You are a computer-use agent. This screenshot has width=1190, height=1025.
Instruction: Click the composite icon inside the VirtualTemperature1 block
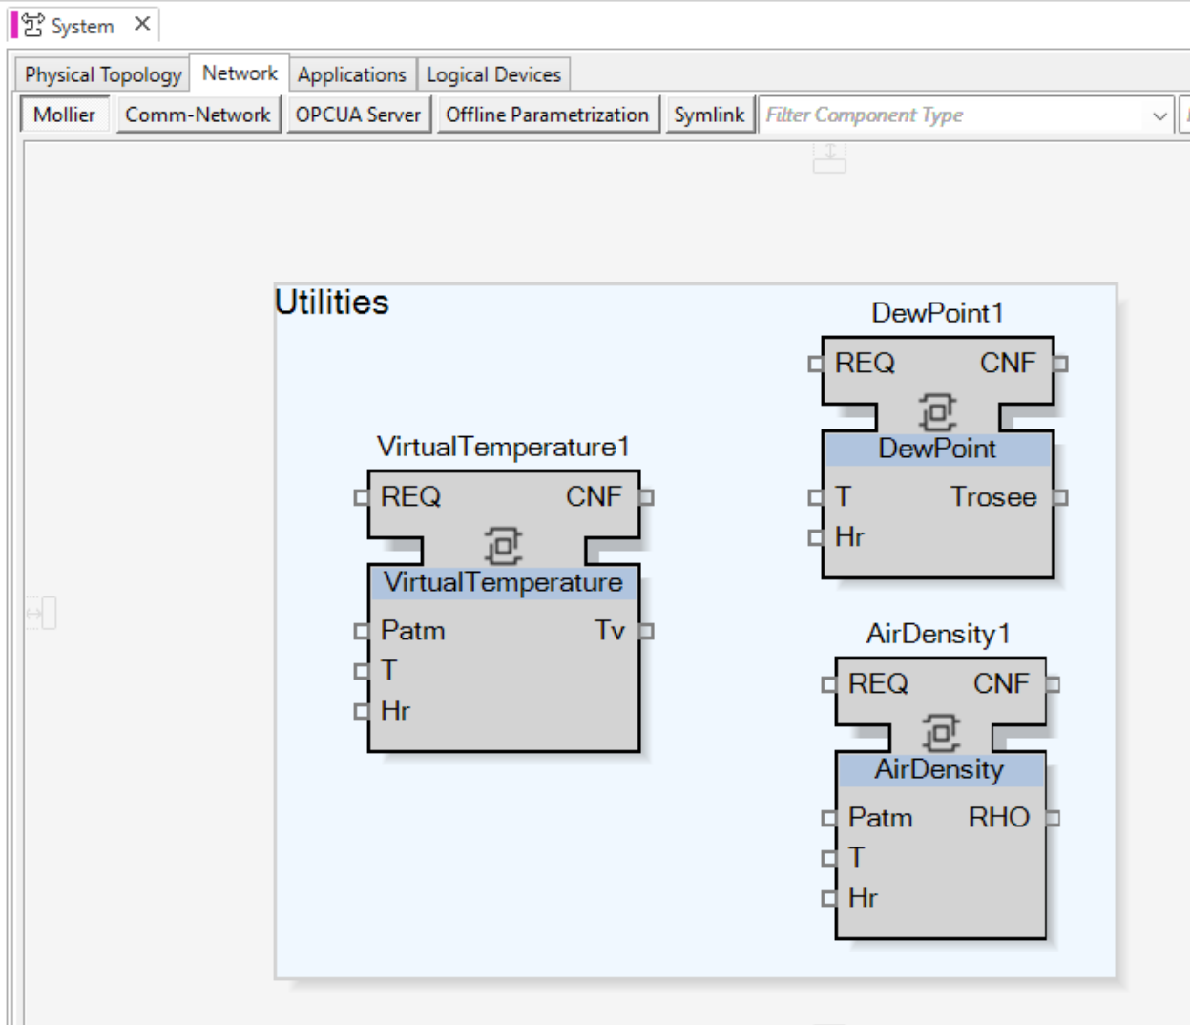point(503,546)
